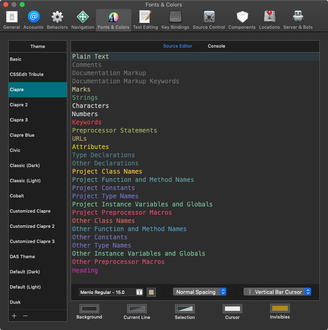The width and height of the screenshot is (328, 330).
Task: Open Locations preferences pane
Action: [x=269, y=21]
